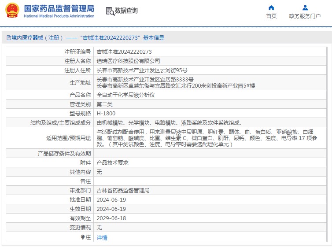Open the 数据查询 search icon
This screenshot has width=332, height=247.
[110, 11]
